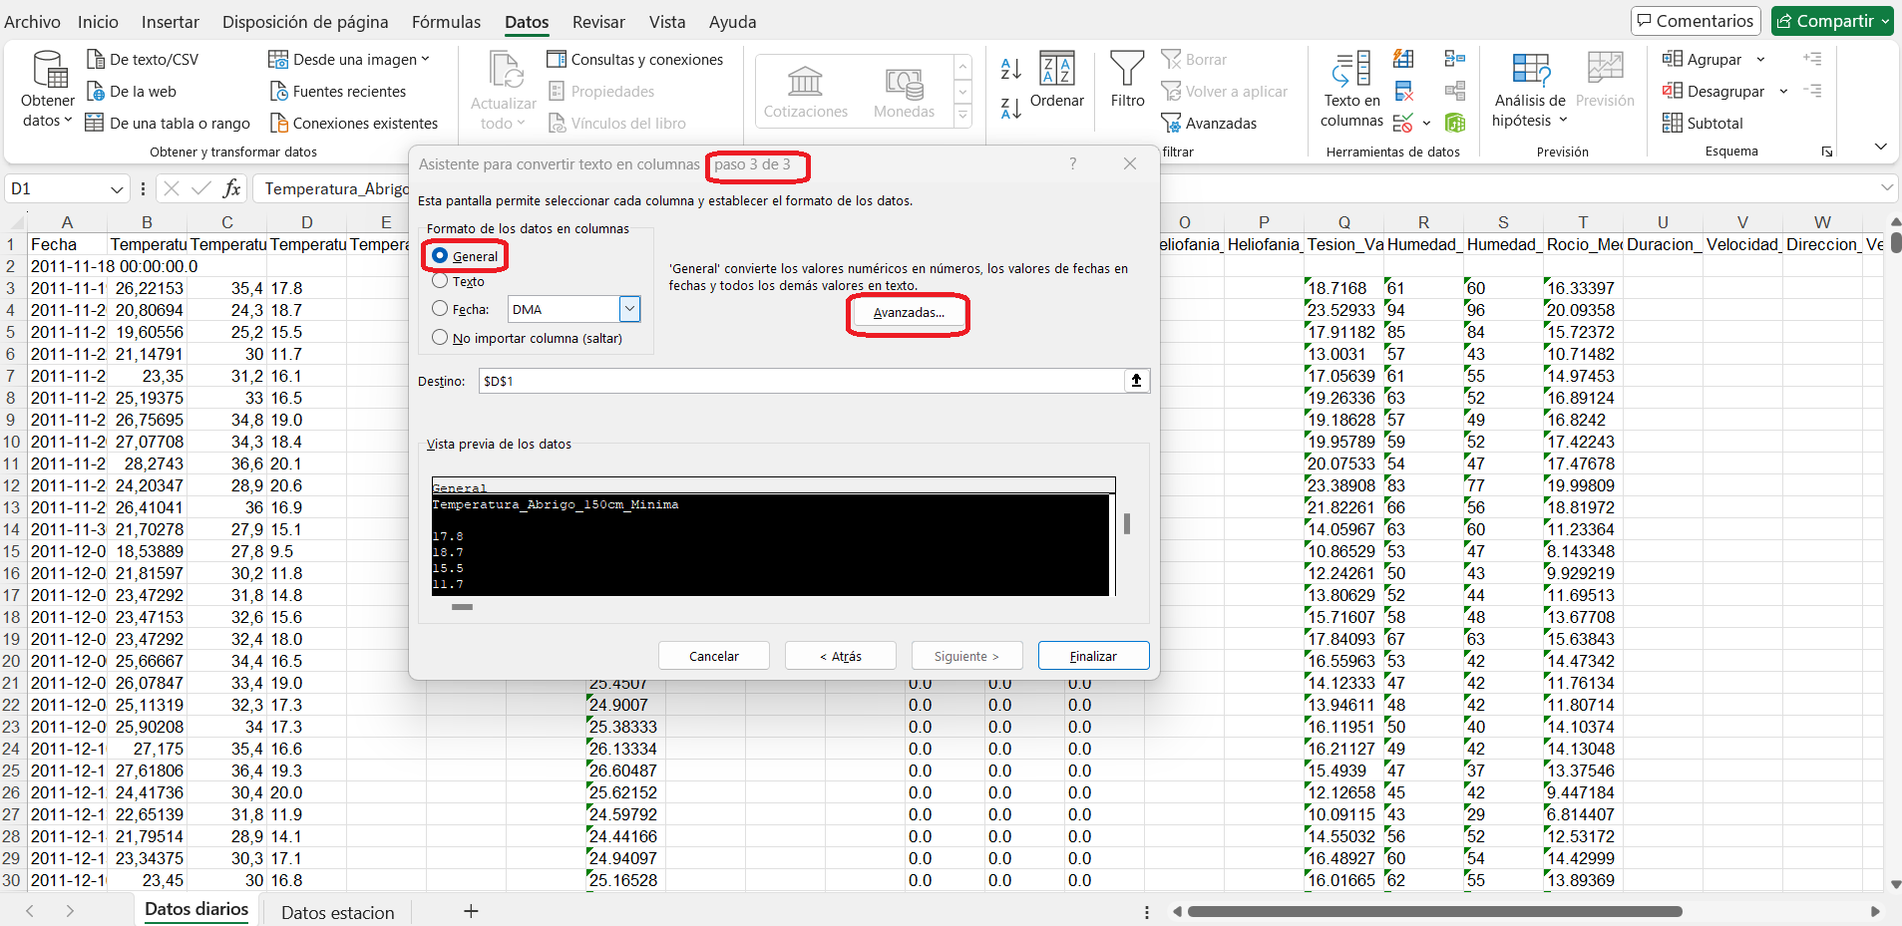
Task: Select the Texto format radio button
Action: [440, 281]
